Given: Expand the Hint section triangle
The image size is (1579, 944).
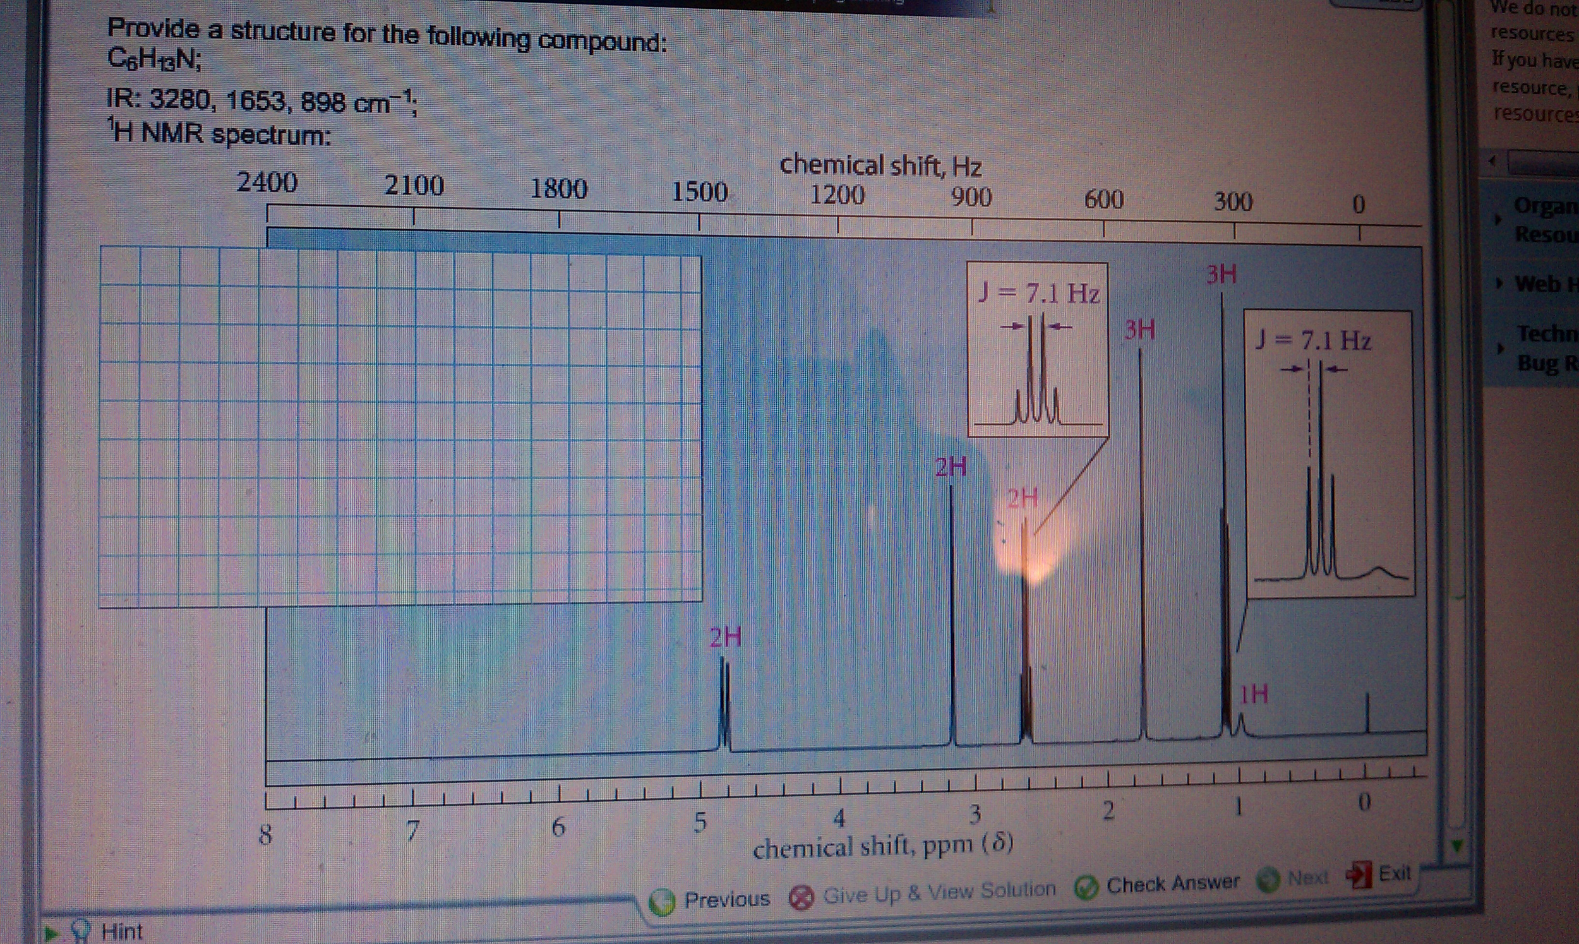Looking at the screenshot, I should pos(50,933).
